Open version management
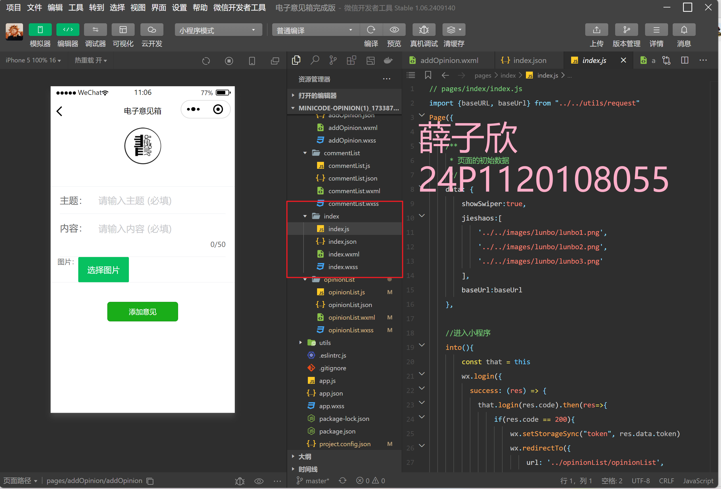Screen dimensions: 721x489 626,30
